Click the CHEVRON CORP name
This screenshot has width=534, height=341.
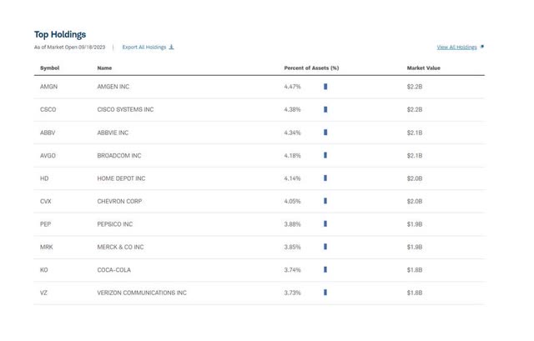[119, 202]
